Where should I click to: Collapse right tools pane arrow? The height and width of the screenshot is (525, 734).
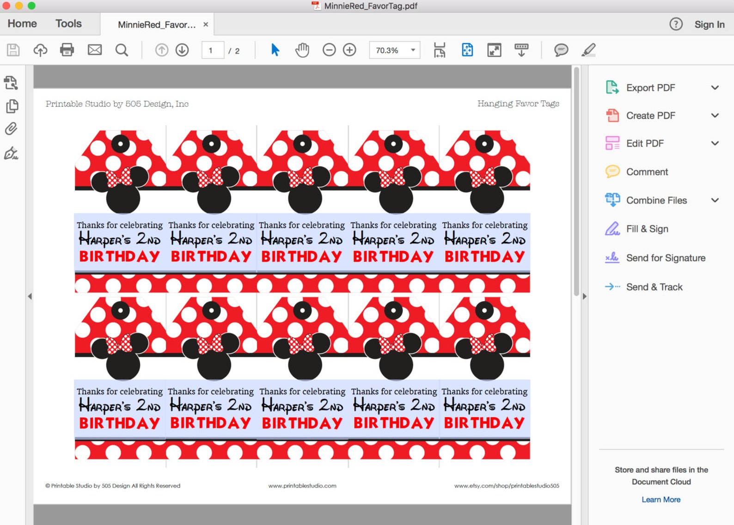pyautogui.click(x=584, y=296)
